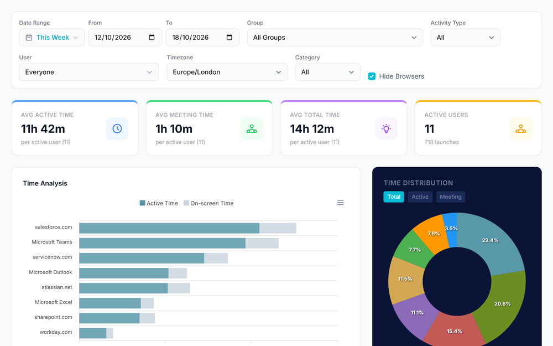Click the salesforce.com active time bar
Viewport: 553px width, 346px height.
(x=169, y=228)
